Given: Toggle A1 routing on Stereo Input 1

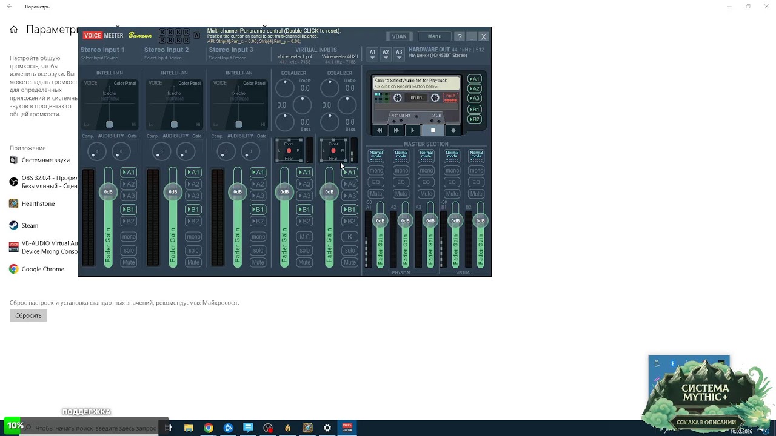Looking at the screenshot, I should tap(129, 173).
